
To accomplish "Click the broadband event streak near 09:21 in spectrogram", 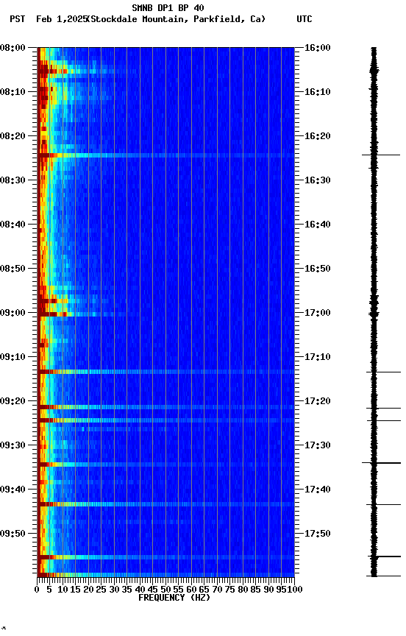I will (x=165, y=407).
